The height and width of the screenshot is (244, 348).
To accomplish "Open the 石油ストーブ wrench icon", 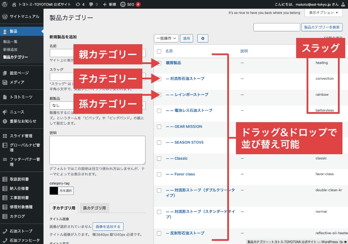I will [5, 231].
